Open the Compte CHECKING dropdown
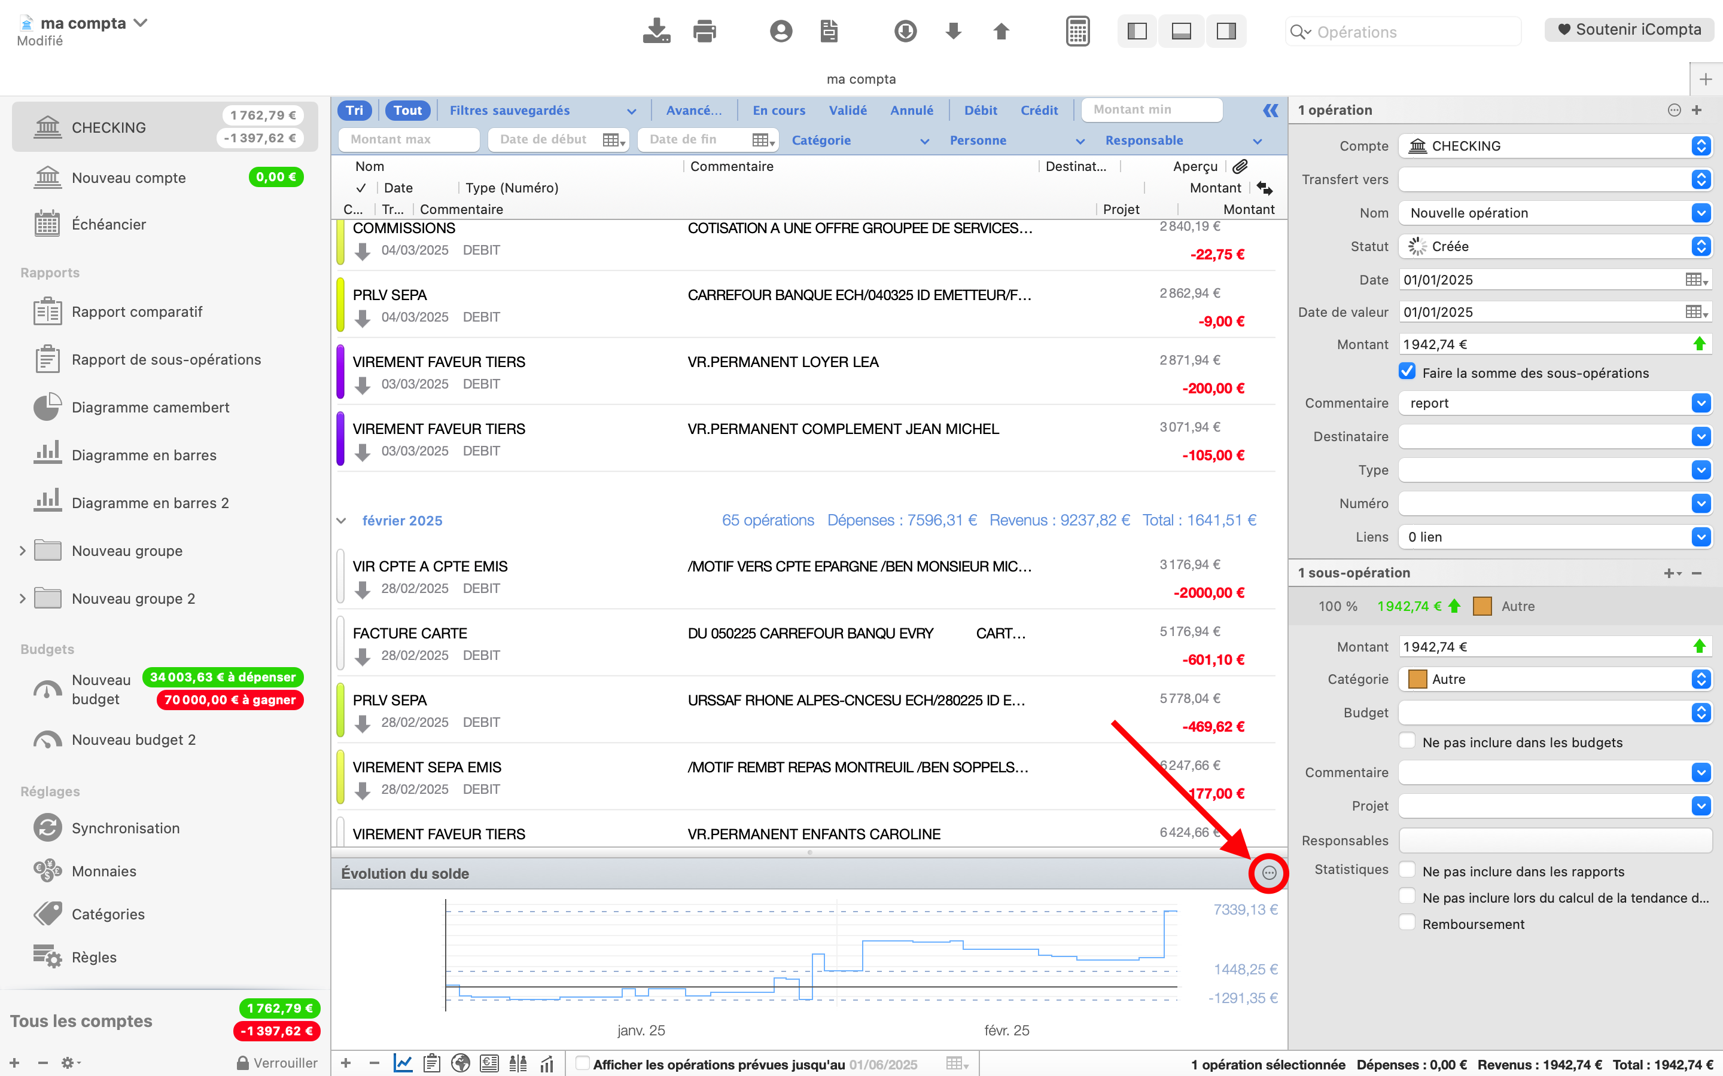This screenshot has height=1076, width=1723. coord(1555,146)
